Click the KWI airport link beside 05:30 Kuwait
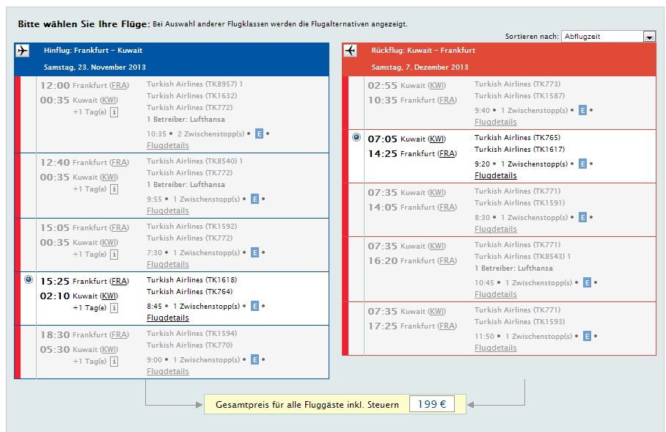 (109, 350)
